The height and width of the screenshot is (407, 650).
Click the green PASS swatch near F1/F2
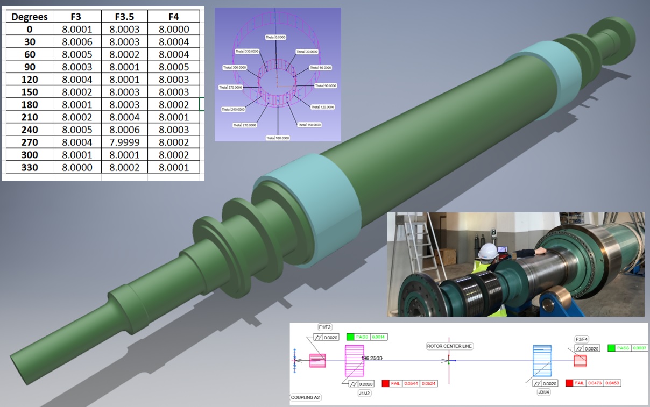tap(351, 337)
